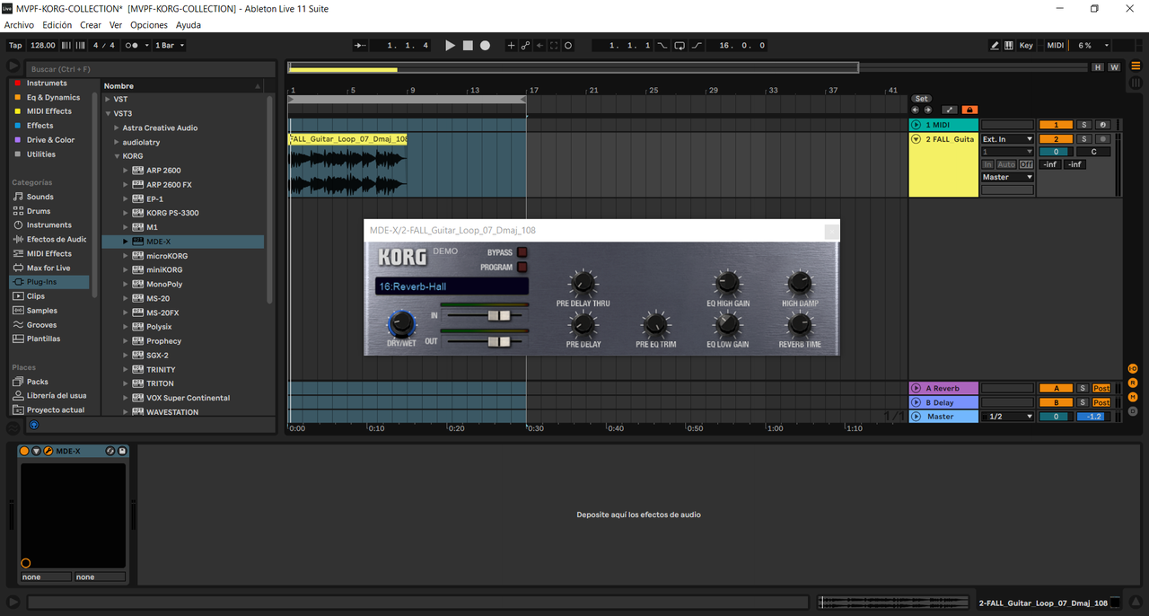Expand the audiolatry folder
The image size is (1149, 616).
click(117, 142)
